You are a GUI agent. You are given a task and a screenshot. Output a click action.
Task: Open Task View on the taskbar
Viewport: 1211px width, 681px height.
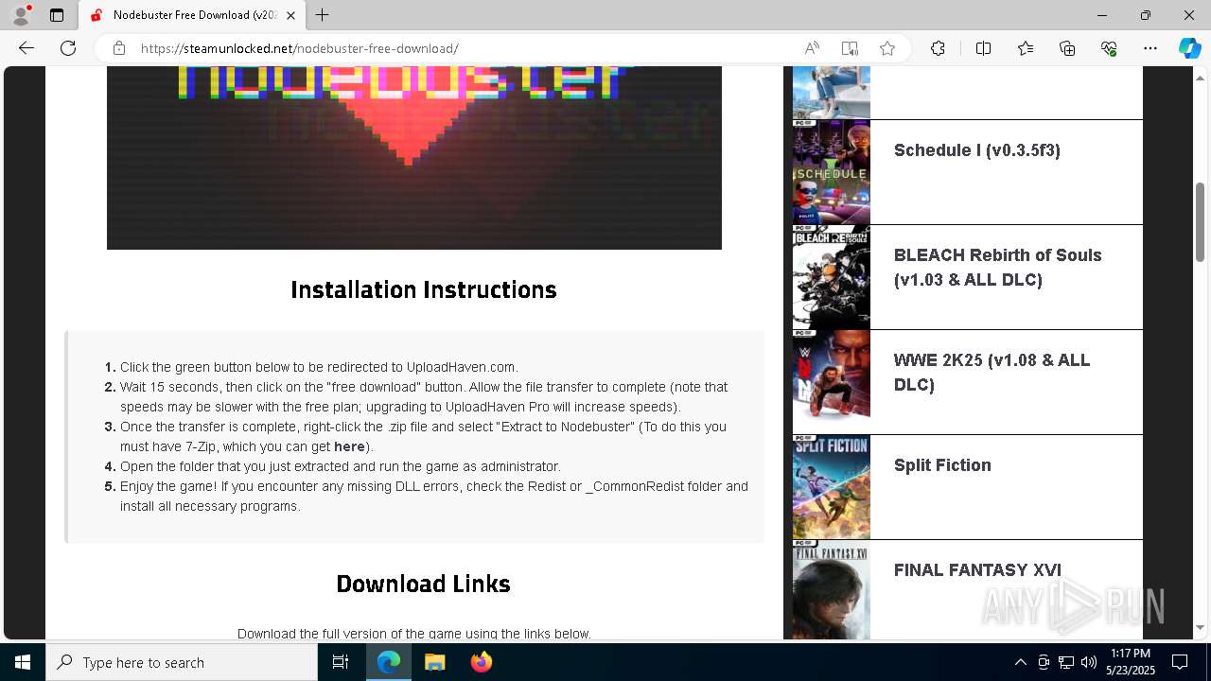click(341, 662)
